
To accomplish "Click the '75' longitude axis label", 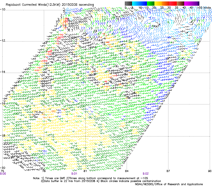I will point(2,171).
